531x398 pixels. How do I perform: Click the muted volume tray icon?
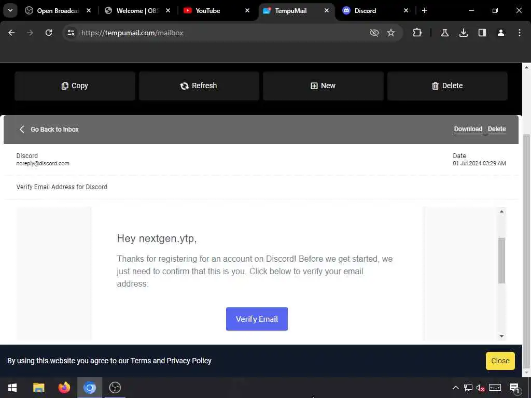click(x=481, y=388)
